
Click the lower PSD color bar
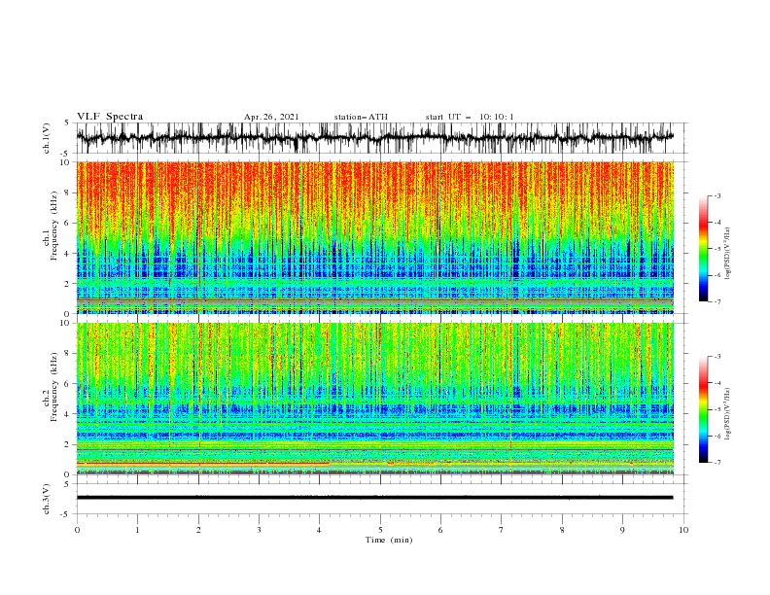[x=704, y=409]
